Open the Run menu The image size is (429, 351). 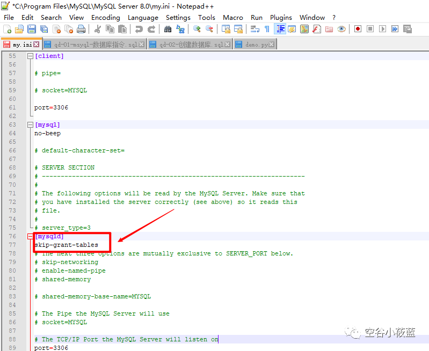tap(256, 18)
